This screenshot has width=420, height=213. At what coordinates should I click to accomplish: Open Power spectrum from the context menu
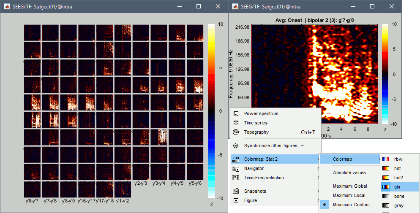261,113
